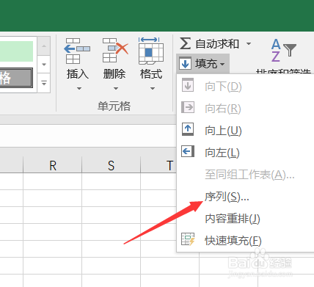This screenshot has width=314, height=287.
Task: Open the 填充 dropdown arrow
Action: click(x=222, y=64)
